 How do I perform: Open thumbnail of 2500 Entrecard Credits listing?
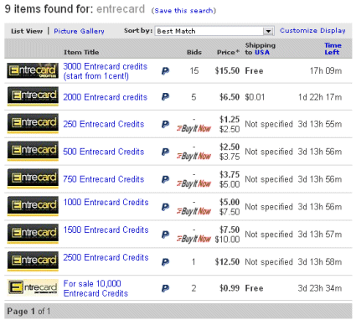[x=33, y=261]
